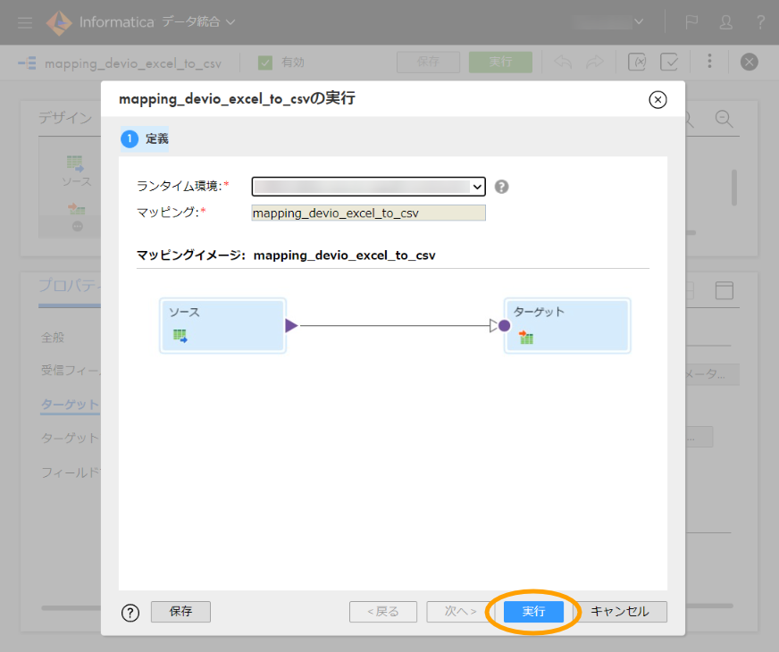Open the ランタイム環境 dropdown
The height and width of the screenshot is (652, 779).
pyautogui.click(x=368, y=187)
